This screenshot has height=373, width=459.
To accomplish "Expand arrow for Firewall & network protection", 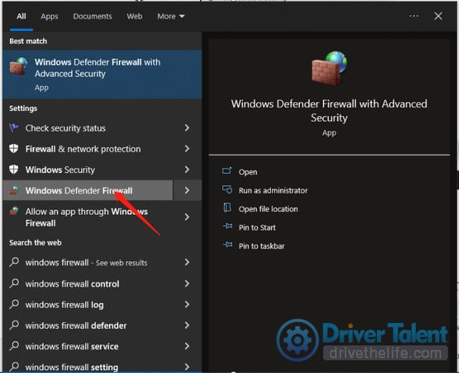I will click(x=187, y=148).
